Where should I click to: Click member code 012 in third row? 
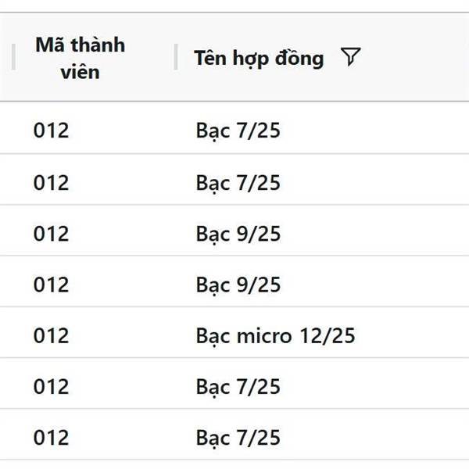point(51,234)
